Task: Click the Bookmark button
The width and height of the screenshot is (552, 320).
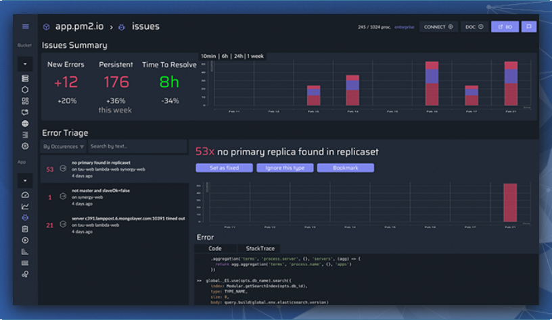Action: click(x=346, y=168)
